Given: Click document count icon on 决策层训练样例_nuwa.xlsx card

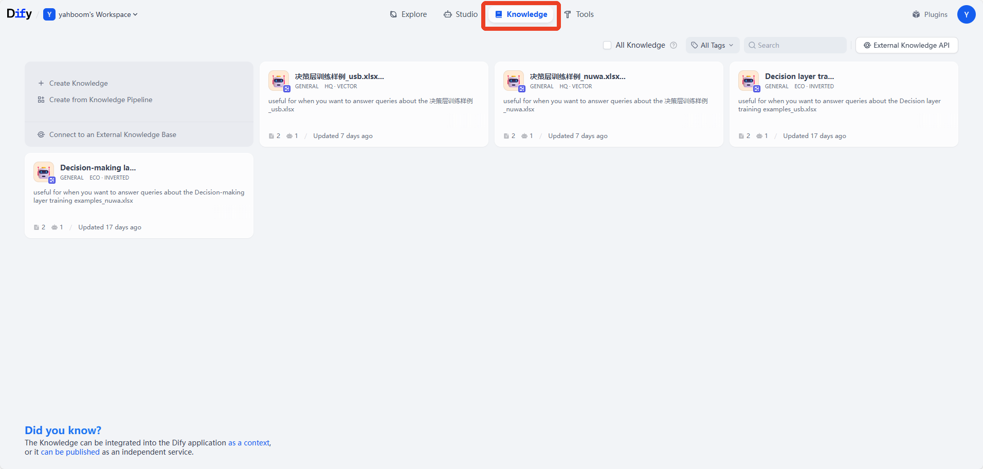Looking at the screenshot, I should click(x=506, y=136).
